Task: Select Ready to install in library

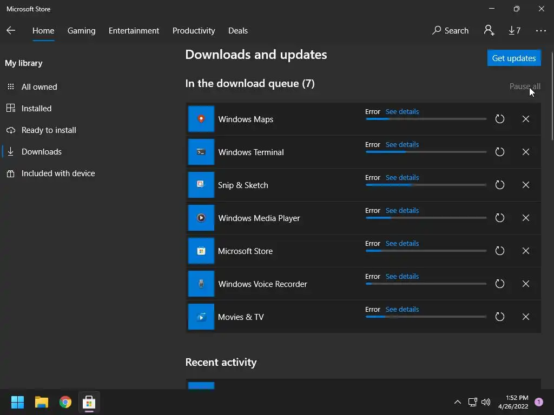Action: pyautogui.click(x=41, y=130)
